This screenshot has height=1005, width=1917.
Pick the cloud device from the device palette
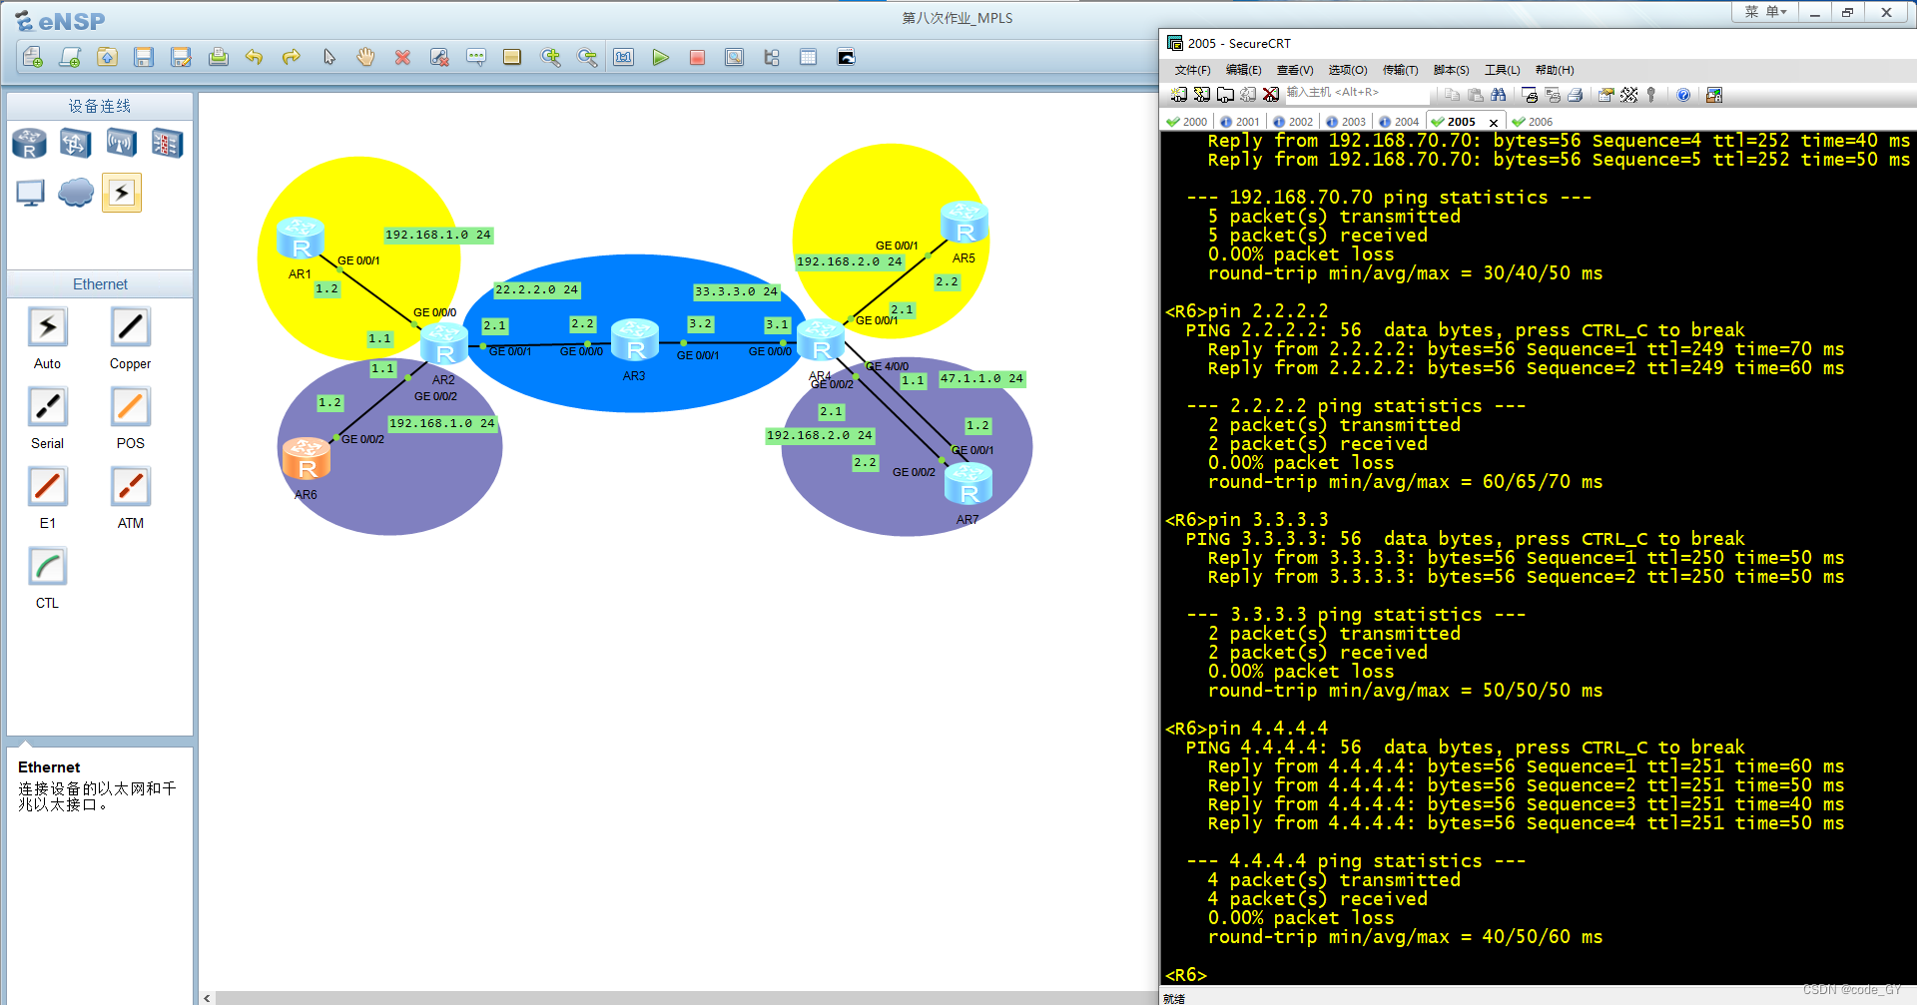point(76,192)
